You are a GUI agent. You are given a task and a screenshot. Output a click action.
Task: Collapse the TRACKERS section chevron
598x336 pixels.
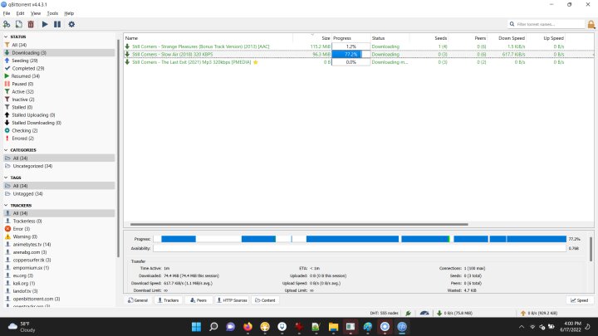(x=6, y=206)
